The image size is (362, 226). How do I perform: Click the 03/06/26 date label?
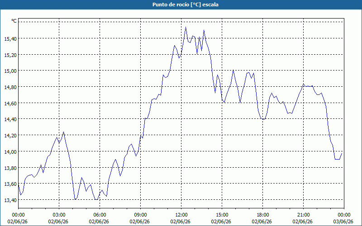pyautogui.click(x=343, y=221)
